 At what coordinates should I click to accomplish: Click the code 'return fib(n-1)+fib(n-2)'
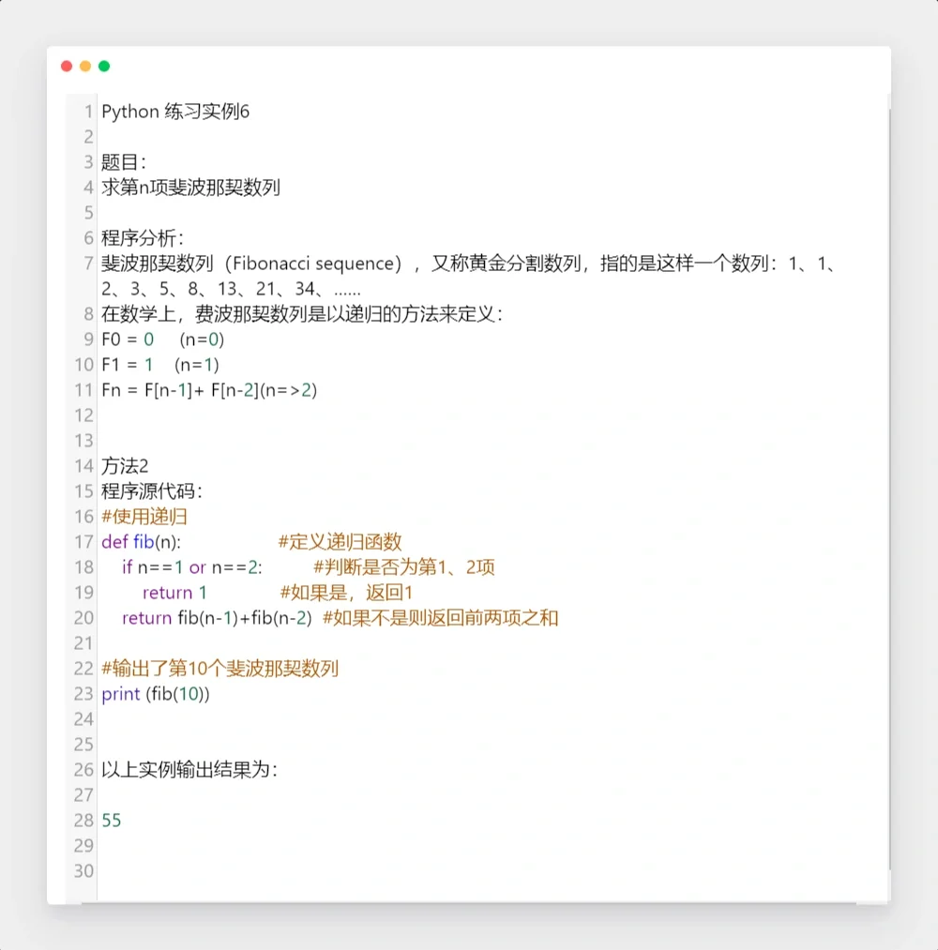tap(217, 618)
